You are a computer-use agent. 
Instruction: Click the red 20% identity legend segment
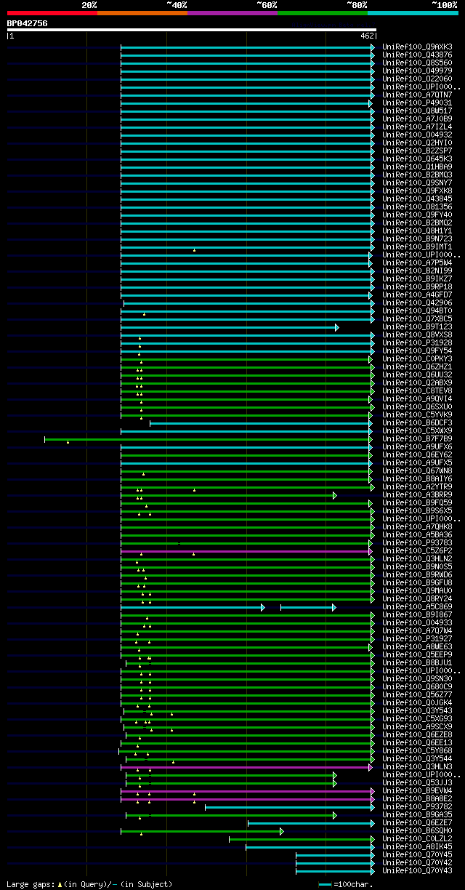(52, 13)
